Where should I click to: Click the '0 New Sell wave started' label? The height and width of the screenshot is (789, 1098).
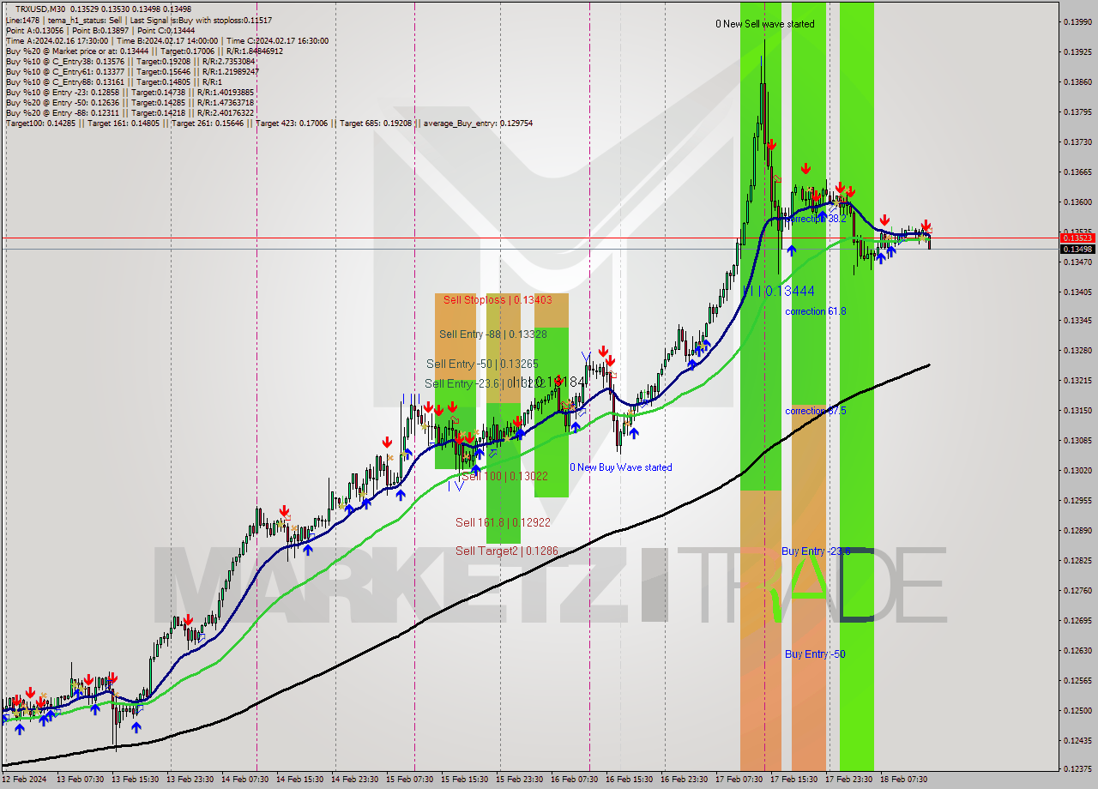tap(765, 24)
